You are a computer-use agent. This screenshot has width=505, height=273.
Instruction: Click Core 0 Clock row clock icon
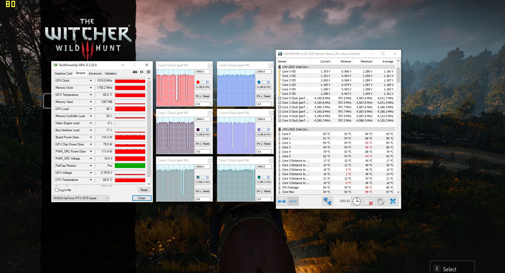280,98
